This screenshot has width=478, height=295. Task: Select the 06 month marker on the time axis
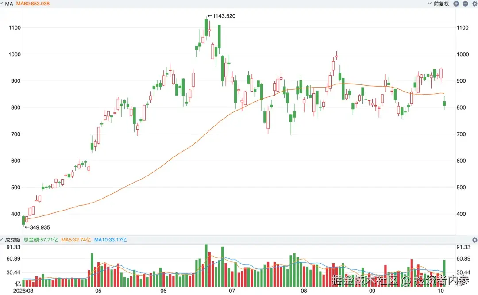[163, 291]
